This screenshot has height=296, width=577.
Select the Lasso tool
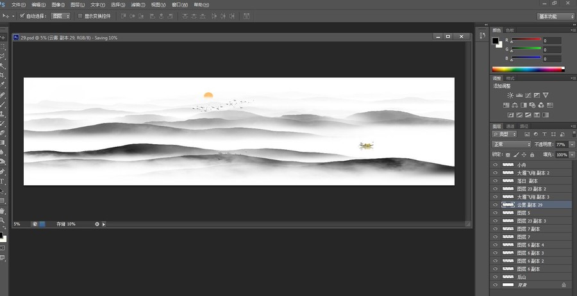click(2, 56)
